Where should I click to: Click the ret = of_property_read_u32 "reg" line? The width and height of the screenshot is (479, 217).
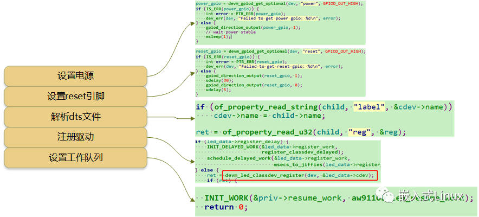click(301, 132)
